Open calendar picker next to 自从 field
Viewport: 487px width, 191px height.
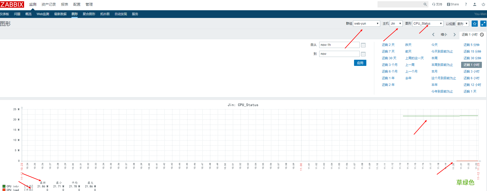click(x=363, y=45)
